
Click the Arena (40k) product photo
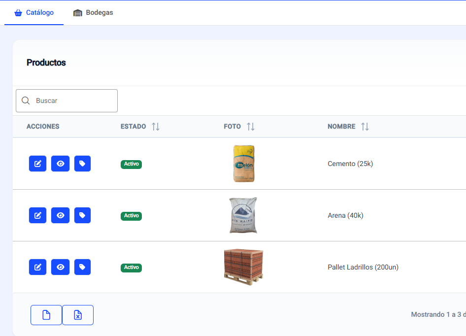[243, 215]
